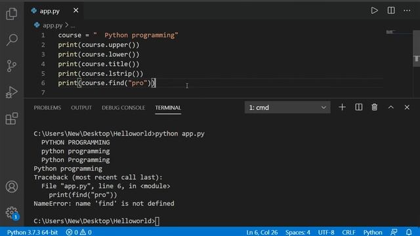420x236 pixels.
Task: Click the breadcrumb ellipsis after app.py
Action: pyautogui.click(x=73, y=26)
